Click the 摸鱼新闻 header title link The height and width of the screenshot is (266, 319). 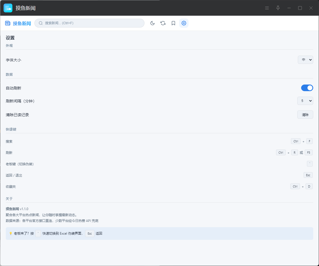22,23
